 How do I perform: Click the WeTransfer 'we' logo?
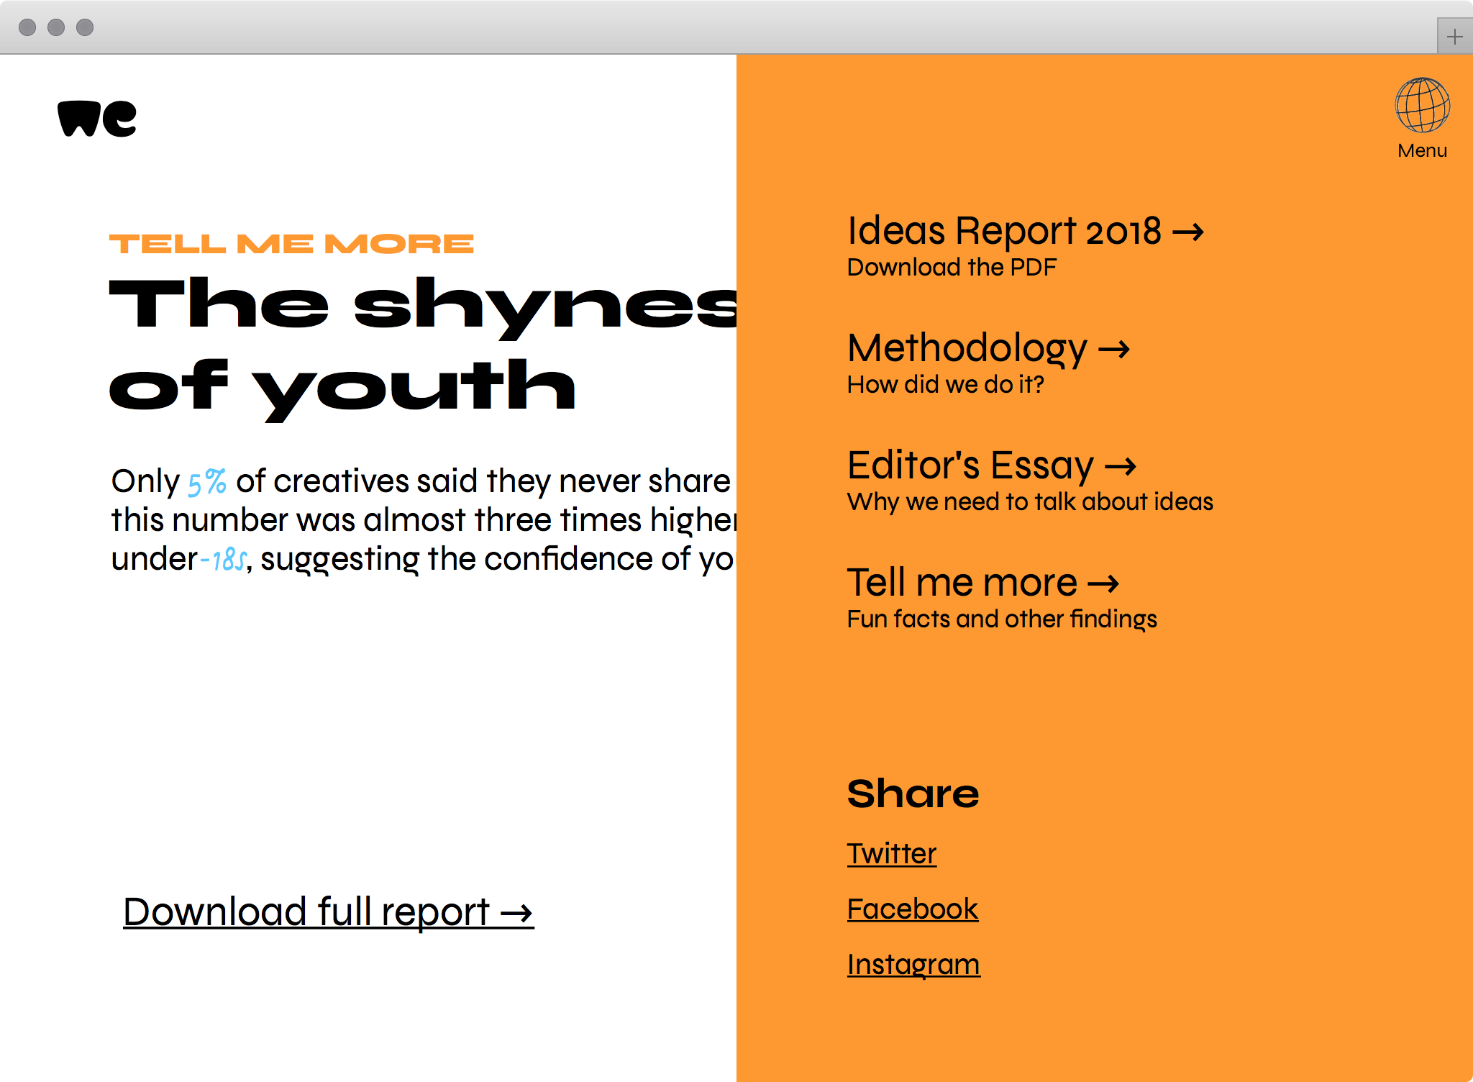click(x=97, y=119)
